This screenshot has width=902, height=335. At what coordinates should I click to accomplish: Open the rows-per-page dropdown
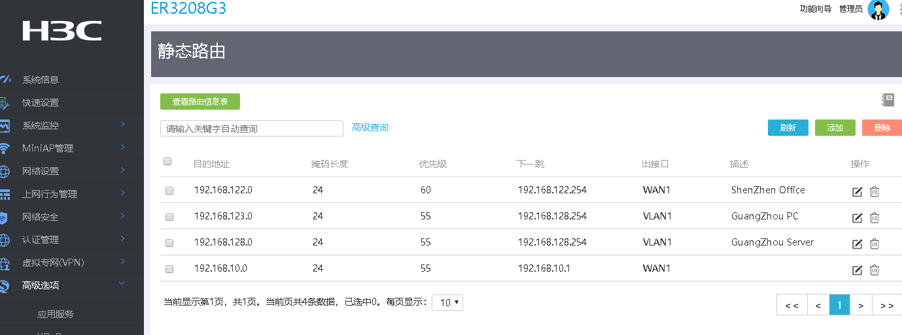(447, 302)
